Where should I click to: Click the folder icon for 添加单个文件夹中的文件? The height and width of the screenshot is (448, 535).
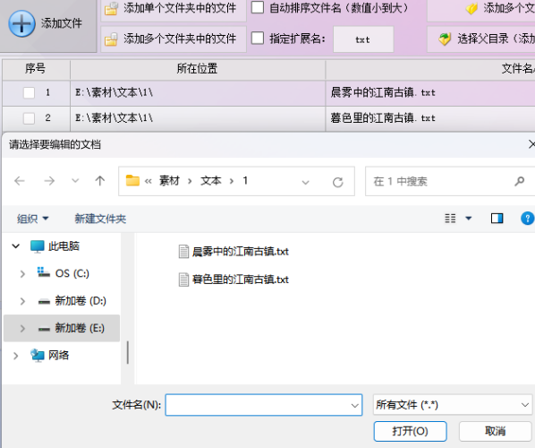(111, 9)
